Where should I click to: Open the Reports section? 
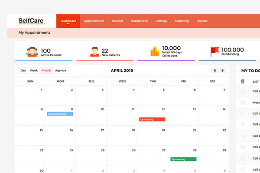point(202,21)
